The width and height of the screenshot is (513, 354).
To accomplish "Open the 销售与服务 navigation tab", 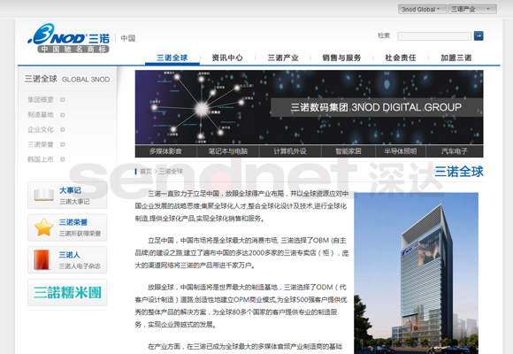I will (x=341, y=58).
